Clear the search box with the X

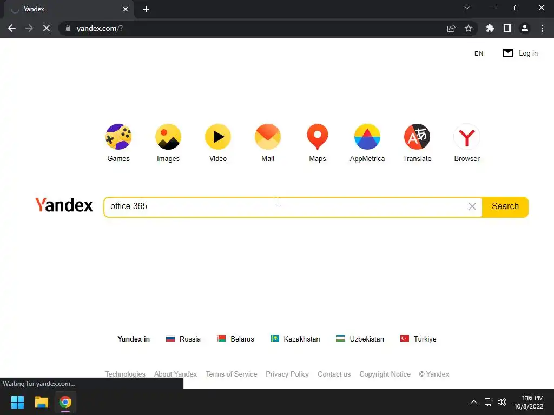472,206
